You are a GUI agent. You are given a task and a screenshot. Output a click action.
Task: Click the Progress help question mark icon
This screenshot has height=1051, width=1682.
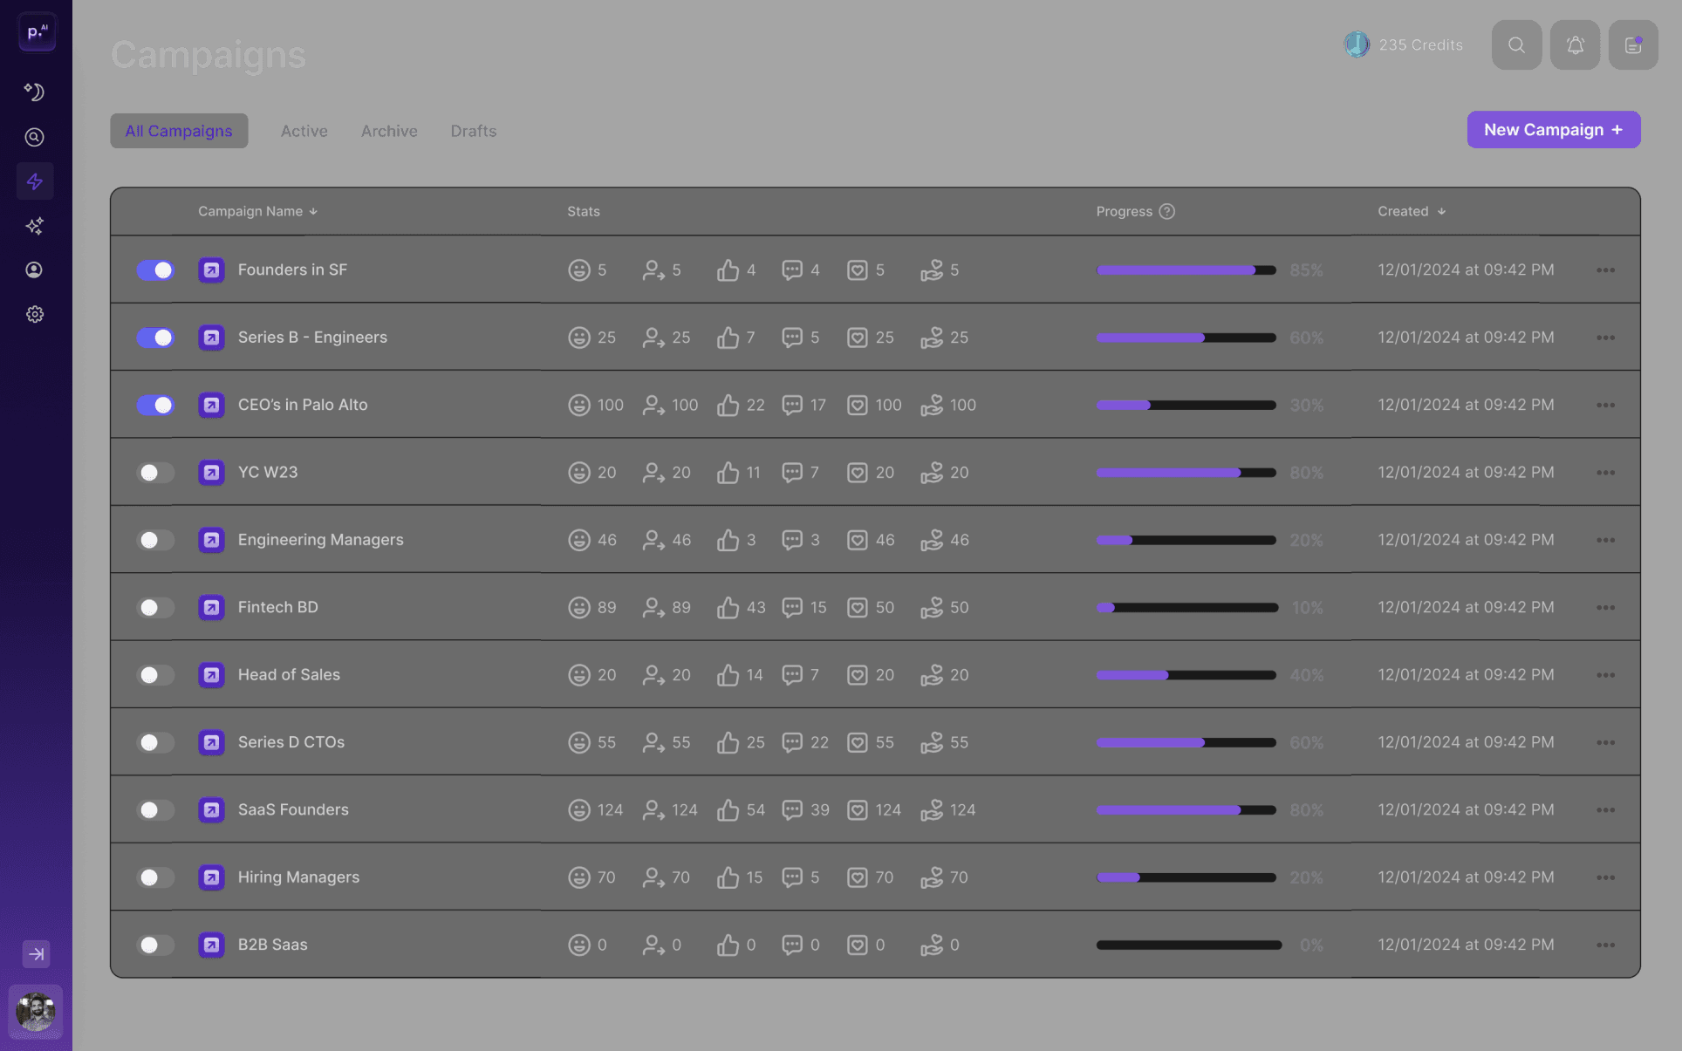pyautogui.click(x=1167, y=211)
